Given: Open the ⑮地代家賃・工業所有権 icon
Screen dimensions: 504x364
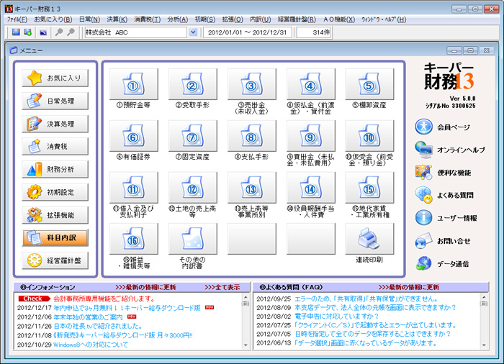Looking at the screenshot, I should (x=369, y=187).
